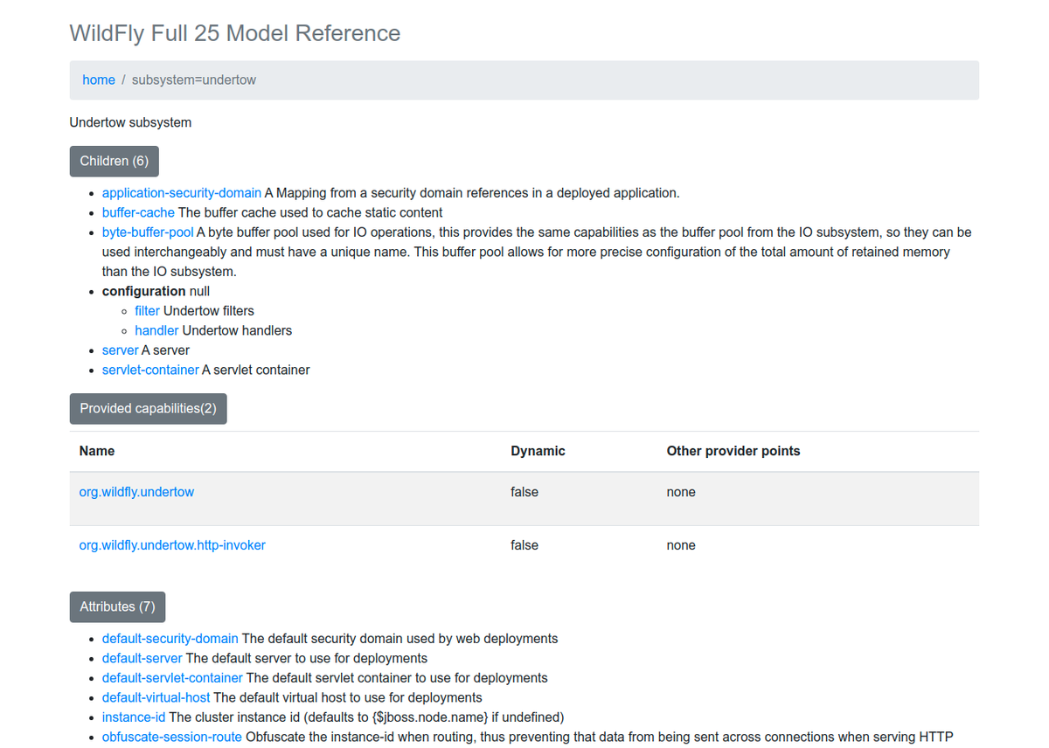
Task: Open the org.wildfly.undertow capability link
Action: tap(136, 491)
